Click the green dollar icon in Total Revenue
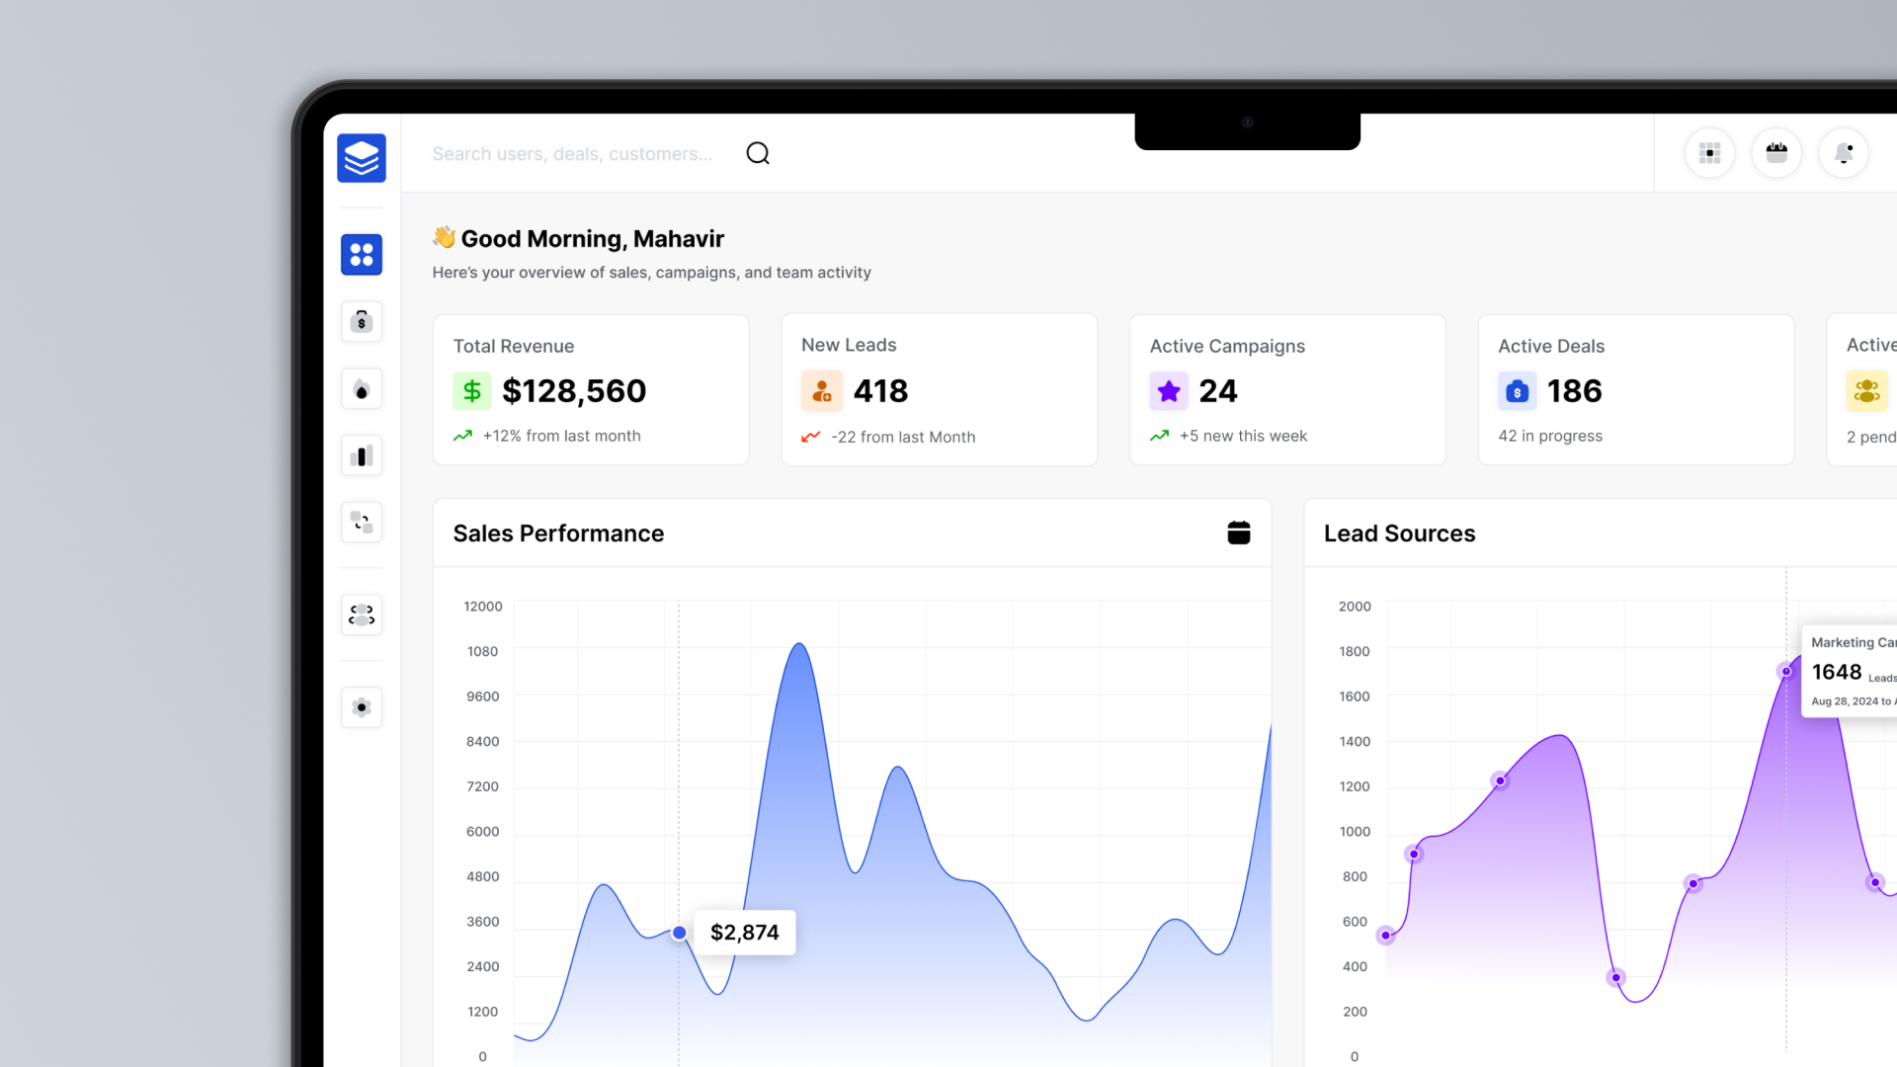Image resolution: width=1897 pixels, height=1067 pixels. pos(472,391)
